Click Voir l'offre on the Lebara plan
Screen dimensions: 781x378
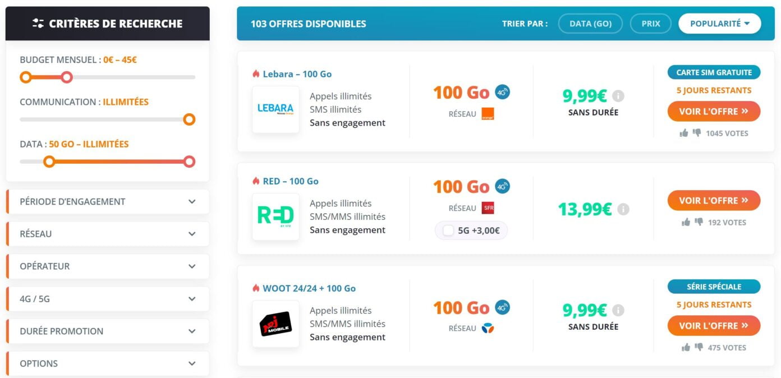713,111
